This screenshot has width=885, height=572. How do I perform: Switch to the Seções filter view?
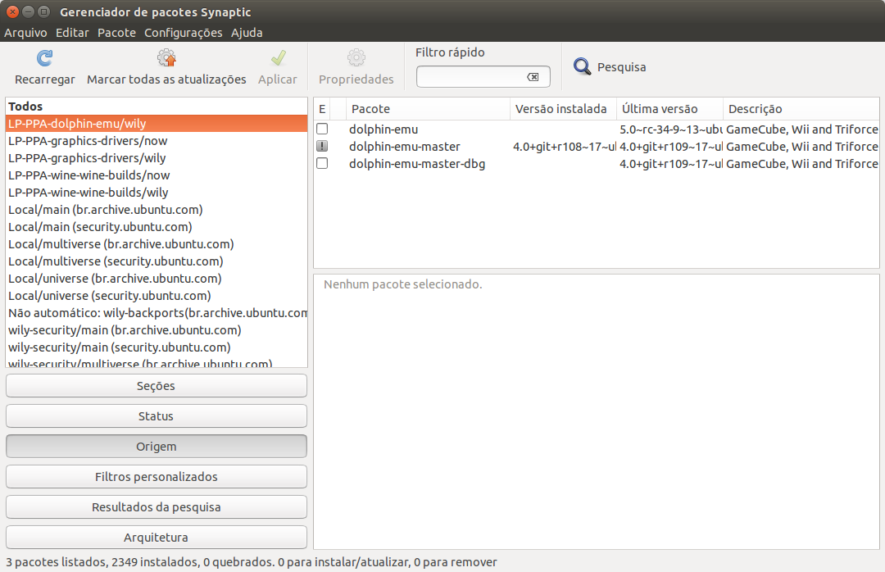pyautogui.click(x=156, y=385)
